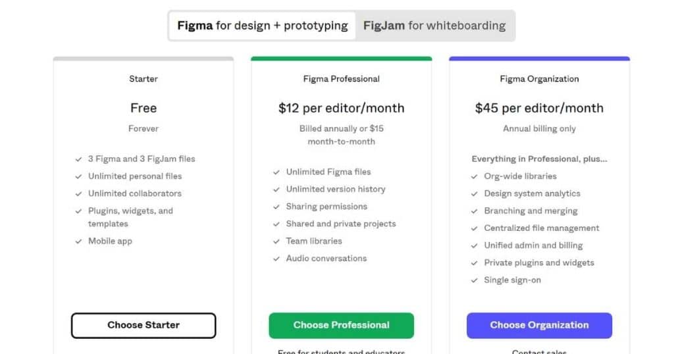The height and width of the screenshot is (354, 674).
Task: Click the $12 per editor/month price heading
Action: point(342,108)
